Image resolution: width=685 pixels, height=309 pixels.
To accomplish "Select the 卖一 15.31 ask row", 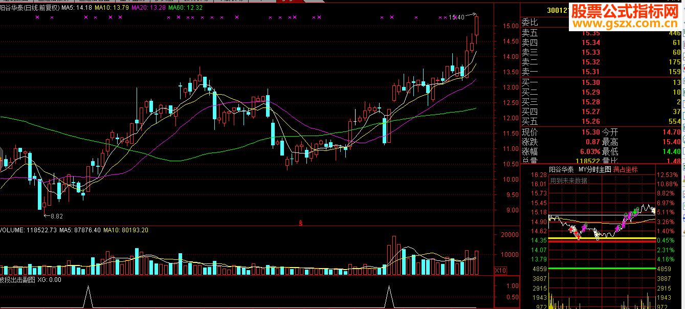I will pyautogui.click(x=602, y=72).
